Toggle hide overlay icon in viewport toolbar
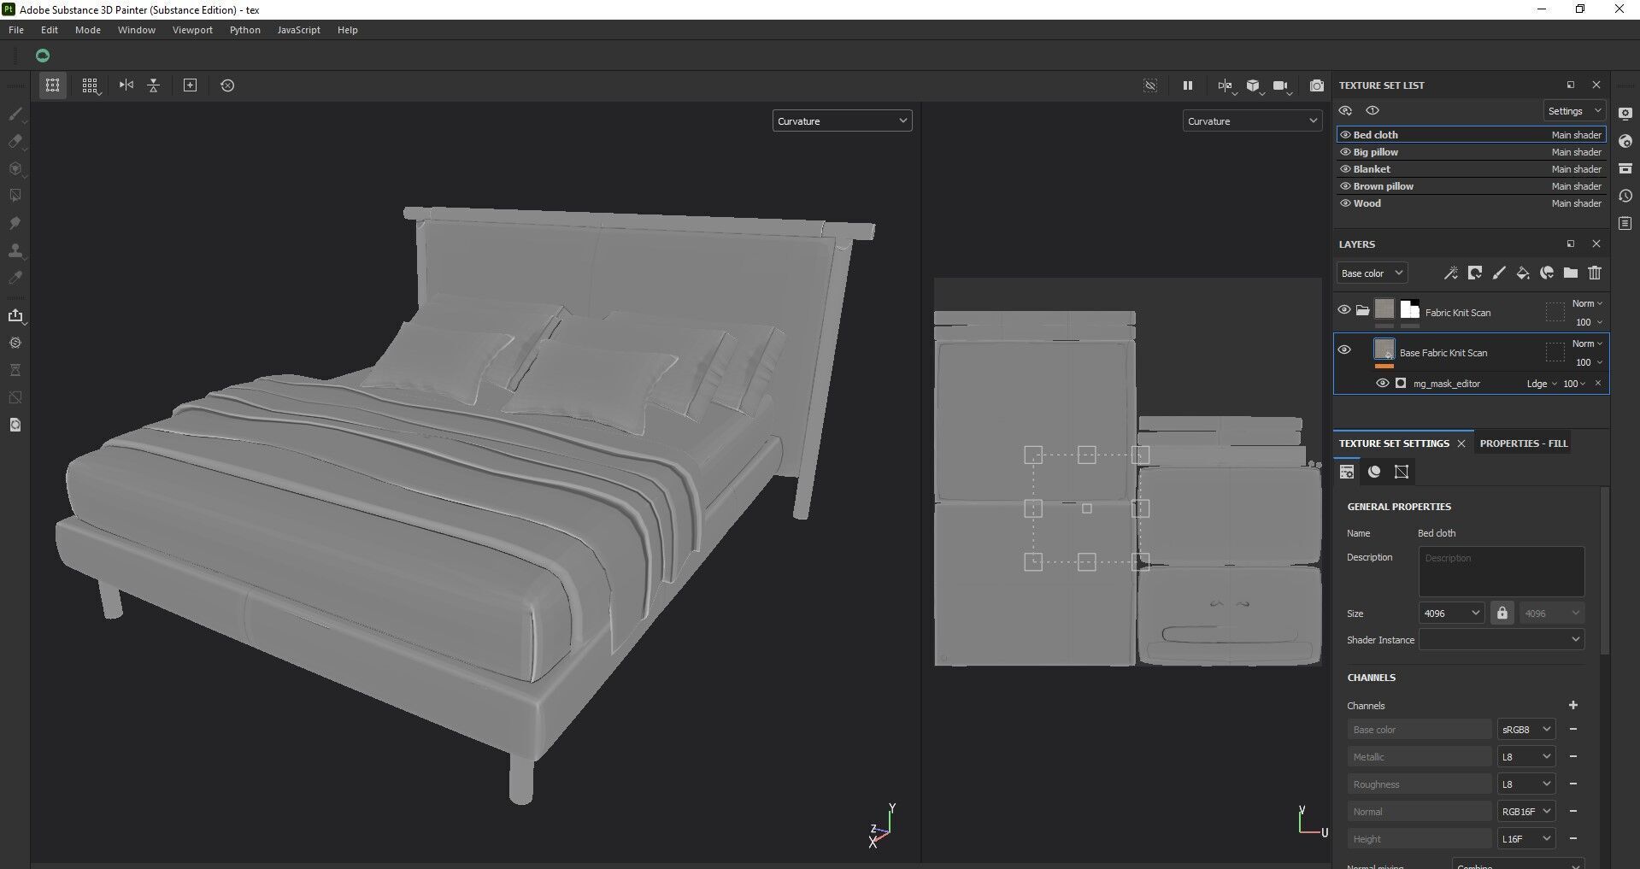The width and height of the screenshot is (1640, 869). (1150, 85)
